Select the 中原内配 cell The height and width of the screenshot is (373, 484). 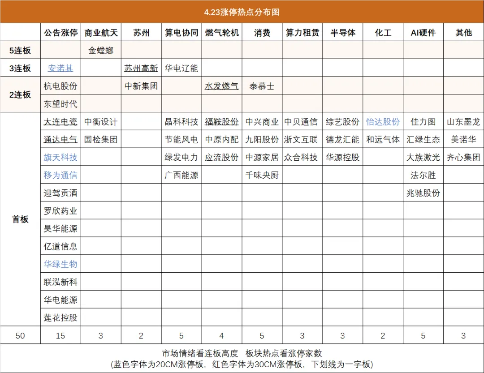click(222, 140)
